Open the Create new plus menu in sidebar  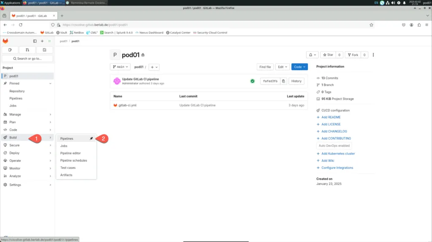(42, 41)
